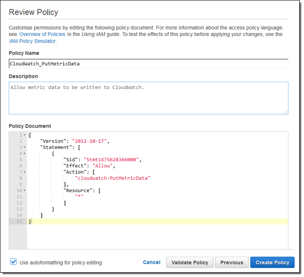Collapse the root object fold arrow on line 1
Image resolution: width=304 pixels, height=277 pixels.
point(24,135)
